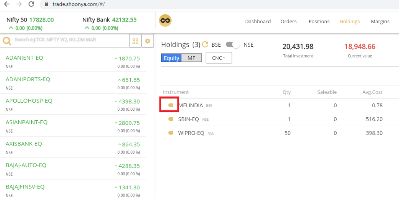Select AXISBANK-EQ in the watchlist
Image resolution: width=399 pixels, height=199 pixels.
(x=24, y=144)
